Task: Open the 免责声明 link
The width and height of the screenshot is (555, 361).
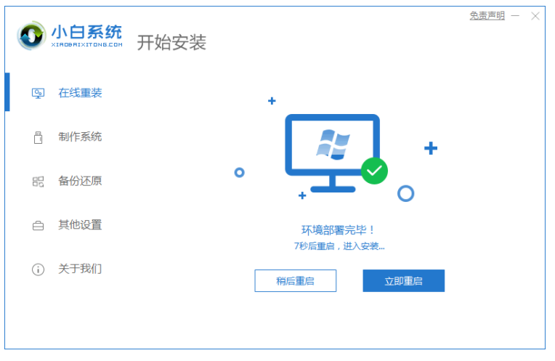Action: coord(487,15)
